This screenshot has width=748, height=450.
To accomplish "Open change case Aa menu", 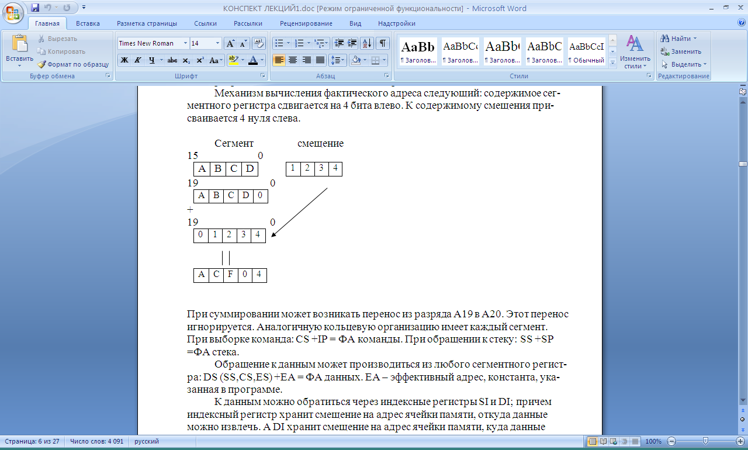I will (x=215, y=60).
